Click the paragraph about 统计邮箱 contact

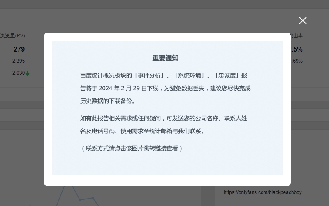click(164, 124)
